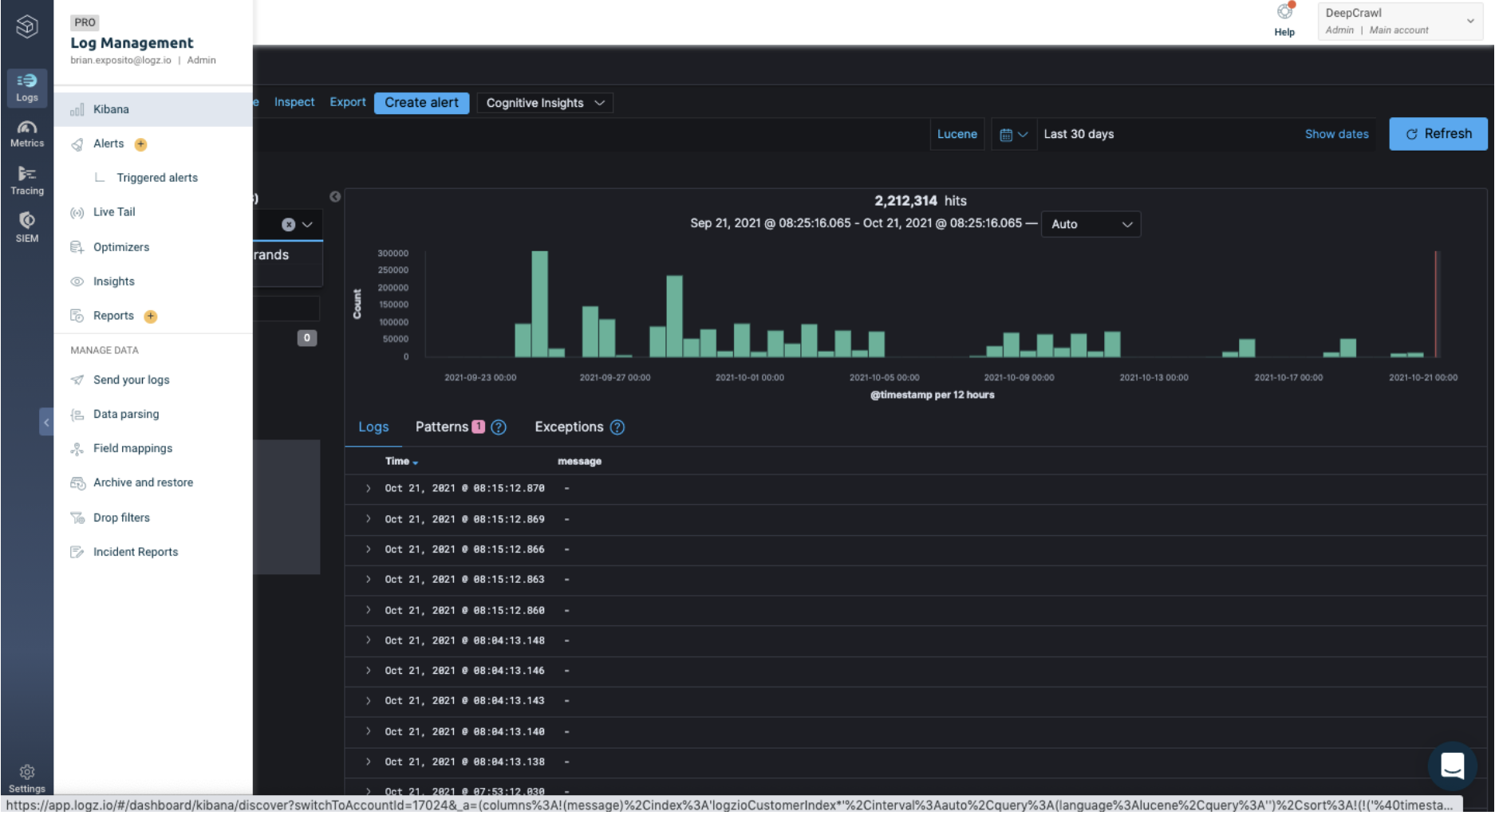Open the index pattern dropdown chevron

pyautogui.click(x=308, y=225)
